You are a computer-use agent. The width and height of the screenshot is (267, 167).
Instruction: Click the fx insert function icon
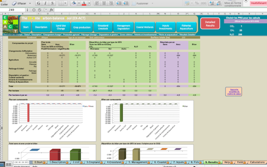point(51,10)
